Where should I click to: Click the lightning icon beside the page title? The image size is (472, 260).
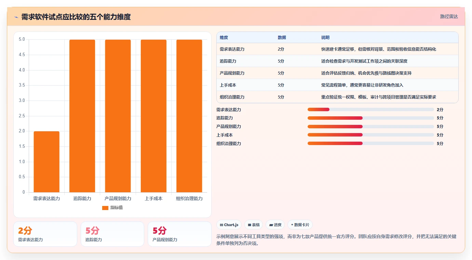tap(16, 17)
